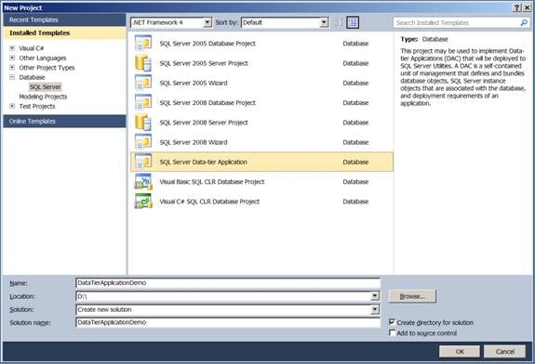Click the search magnifier icon

pos(524,23)
